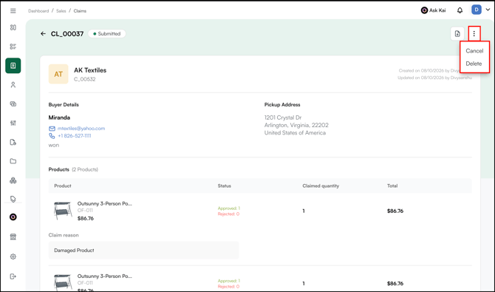Open the hamburger menu in the top bar
This screenshot has height=292, width=495.
[13, 11]
